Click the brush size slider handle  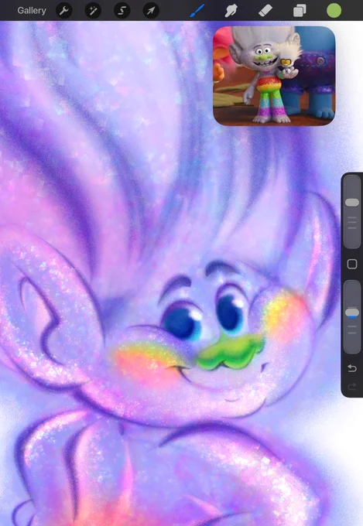pos(352,203)
